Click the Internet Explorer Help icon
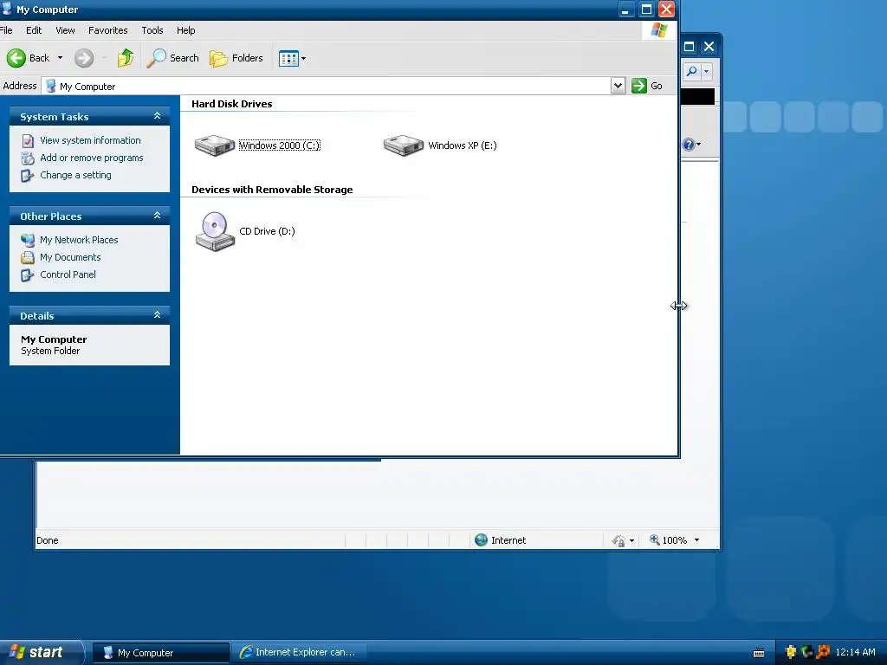887x665 pixels. click(x=689, y=145)
